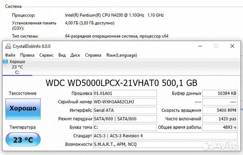243x155 pixels.
Task: Open the Файл menu
Action: click(10, 55)
